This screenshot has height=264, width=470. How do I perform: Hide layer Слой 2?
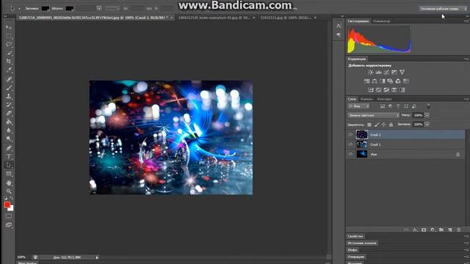[350, 135]
